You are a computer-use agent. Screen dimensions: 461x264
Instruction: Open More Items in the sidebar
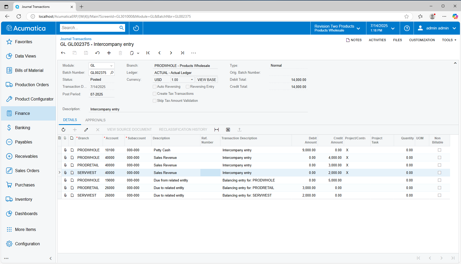pos(28,229)
